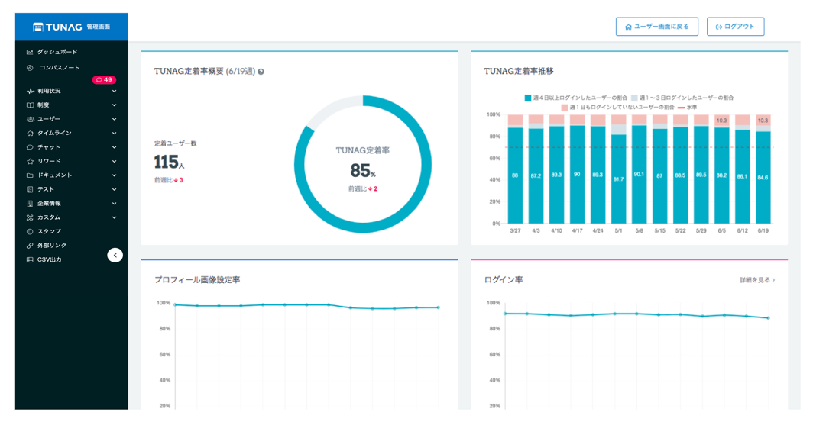The width and height of the screenshot is (813, 425).
Task: Toggle the 水準 red line legend
Action: point(688,107)
